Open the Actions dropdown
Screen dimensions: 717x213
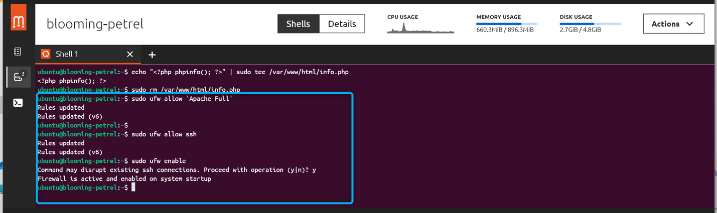pyautogui.click(x=673, y=24)
